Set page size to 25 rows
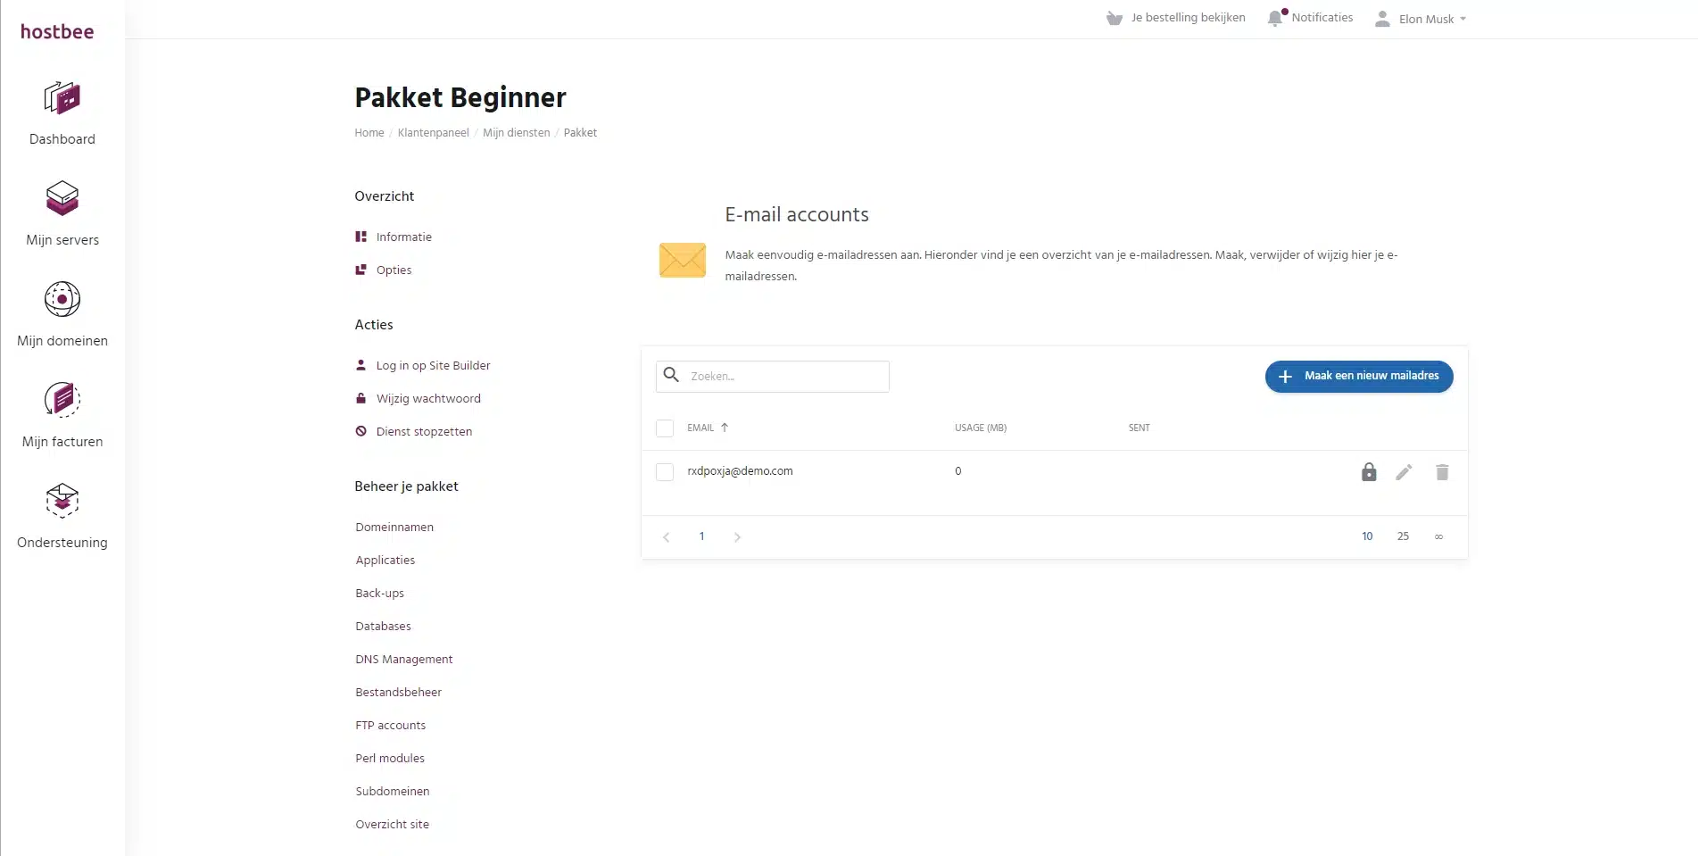The height and width of the screenshot is (856, 1699). 1403,536
